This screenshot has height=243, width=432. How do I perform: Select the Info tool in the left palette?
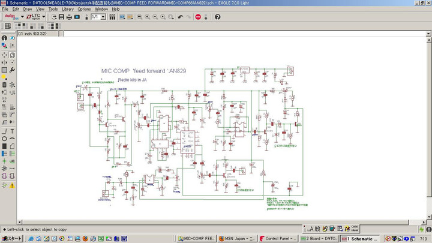4,38
